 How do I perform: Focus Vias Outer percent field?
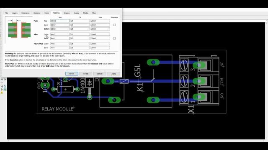click(x=80, y=34)
